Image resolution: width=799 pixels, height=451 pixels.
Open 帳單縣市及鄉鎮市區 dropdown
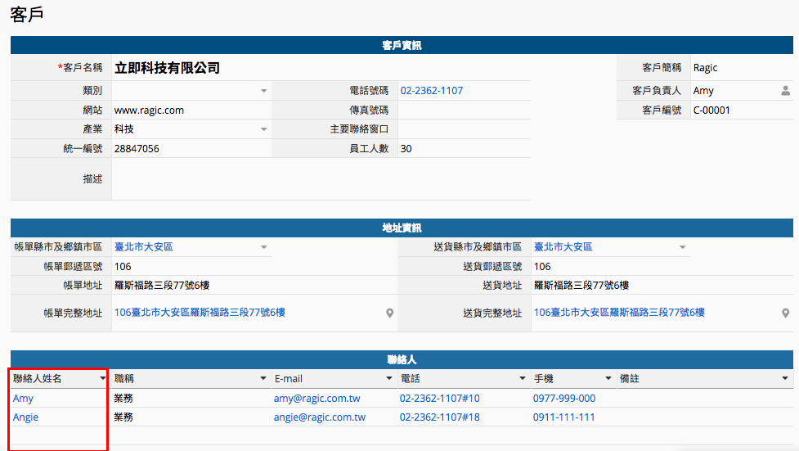pyautogui.click(x=264, y=247)
